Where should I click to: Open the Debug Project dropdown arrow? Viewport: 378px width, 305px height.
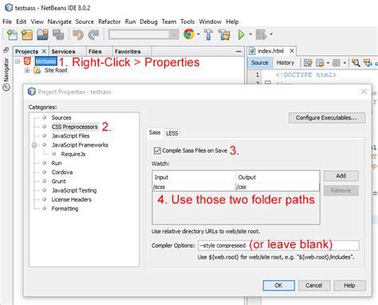271,34
